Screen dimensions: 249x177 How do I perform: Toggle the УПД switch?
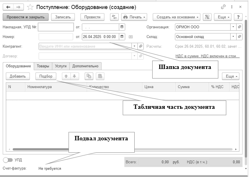point(8,160)
